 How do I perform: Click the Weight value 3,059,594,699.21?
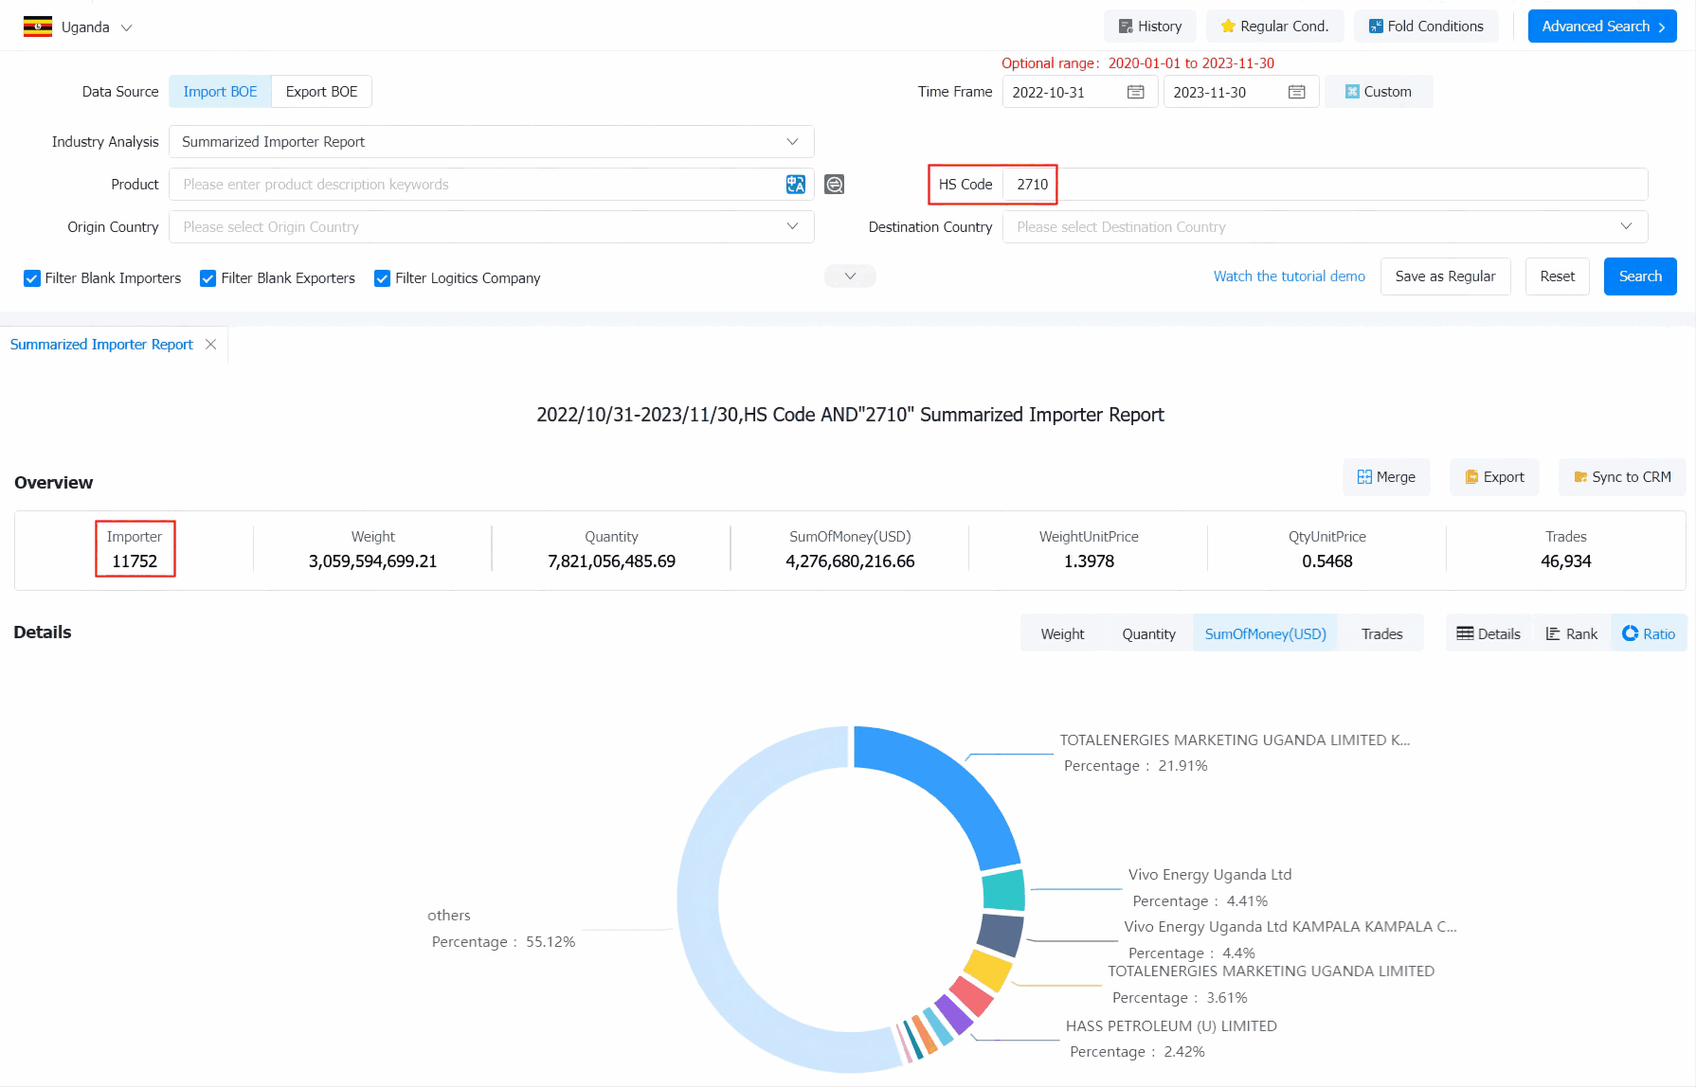(372, 561)
